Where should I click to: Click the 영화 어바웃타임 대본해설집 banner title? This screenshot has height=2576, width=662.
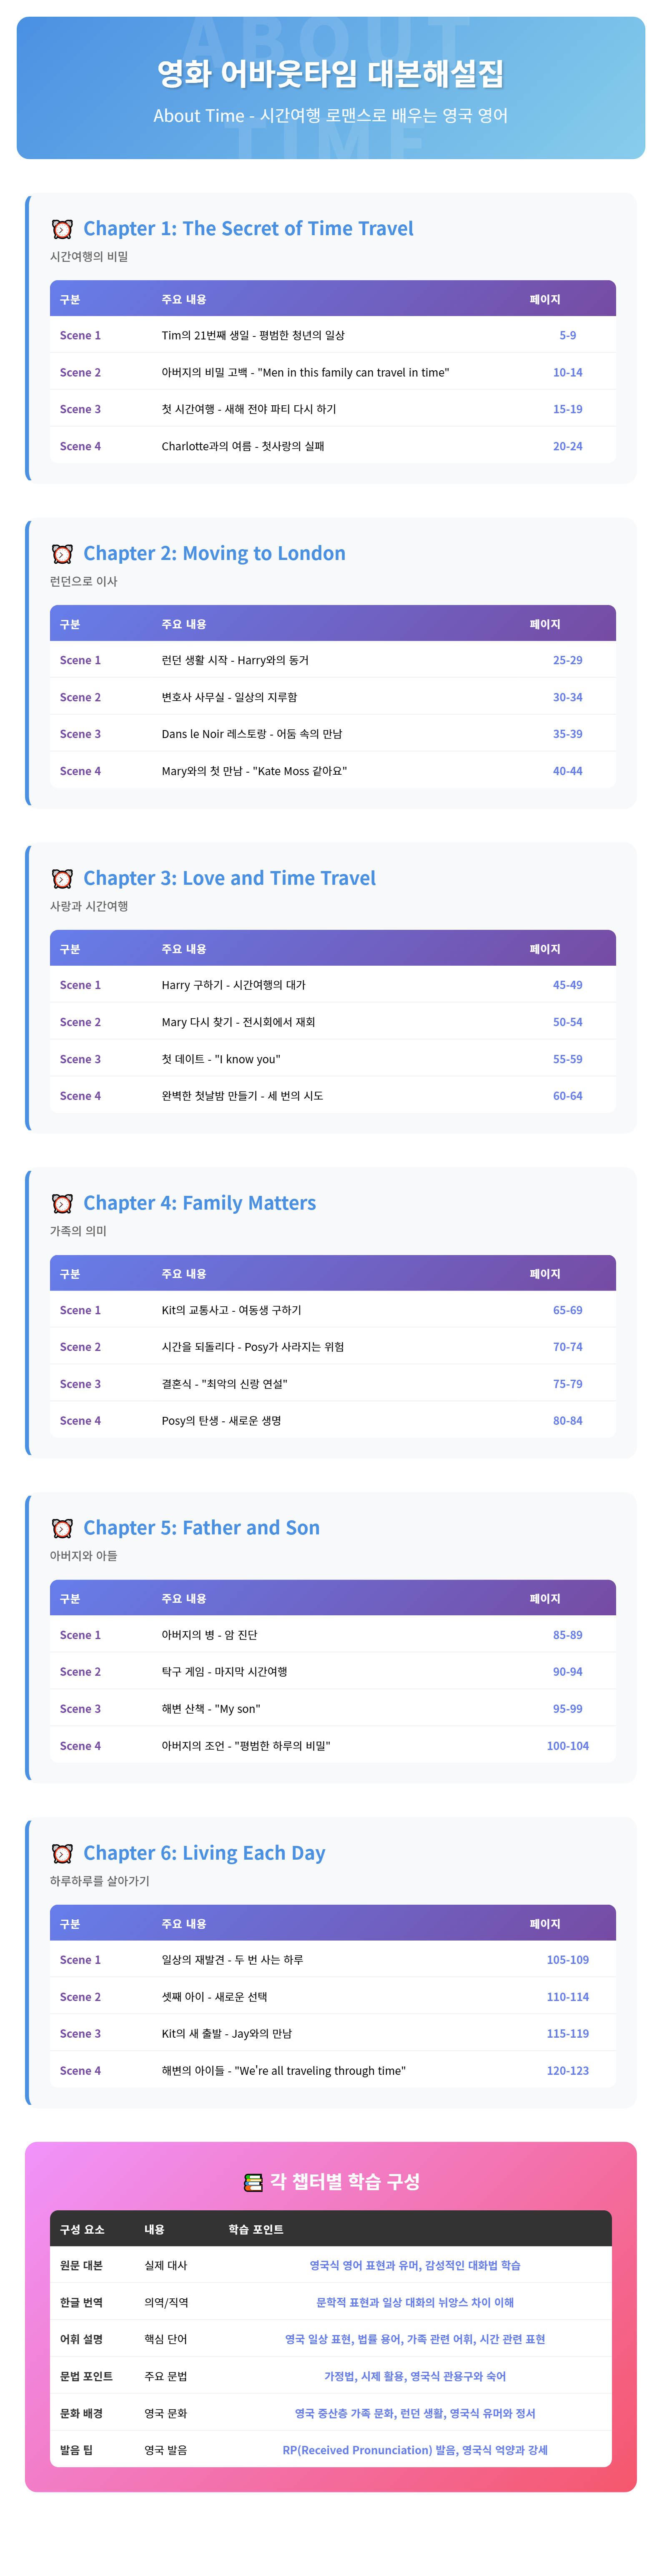click(331, 73)
